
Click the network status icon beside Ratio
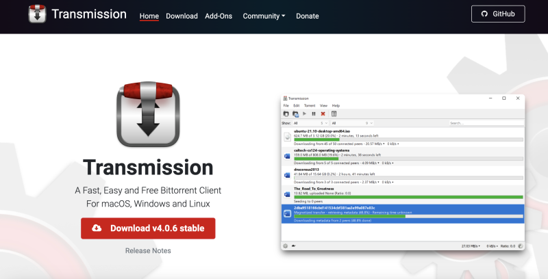click(521, 246)
